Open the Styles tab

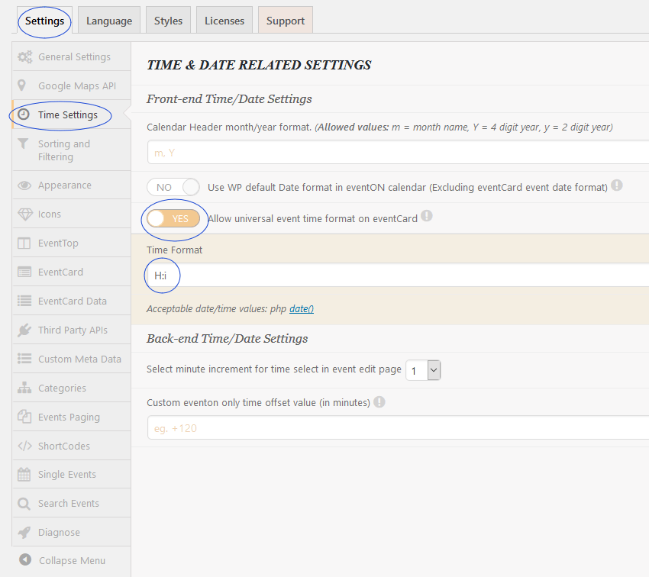pos(168,21)
